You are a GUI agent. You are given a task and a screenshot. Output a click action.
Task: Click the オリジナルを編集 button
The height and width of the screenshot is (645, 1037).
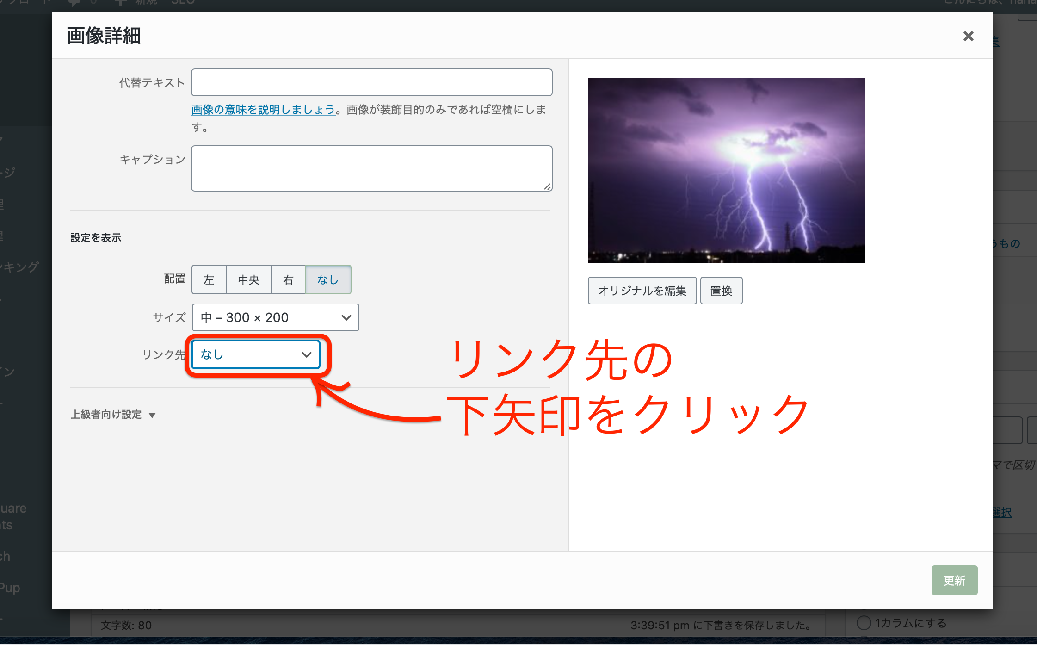click(x=642, y=291)
